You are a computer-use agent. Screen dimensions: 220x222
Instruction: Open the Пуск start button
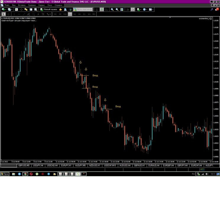click(5, 174)
